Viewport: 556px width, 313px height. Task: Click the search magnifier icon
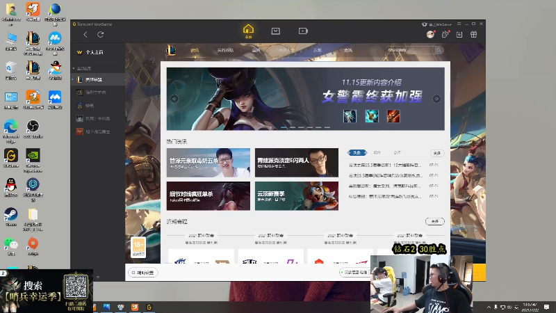439,50
